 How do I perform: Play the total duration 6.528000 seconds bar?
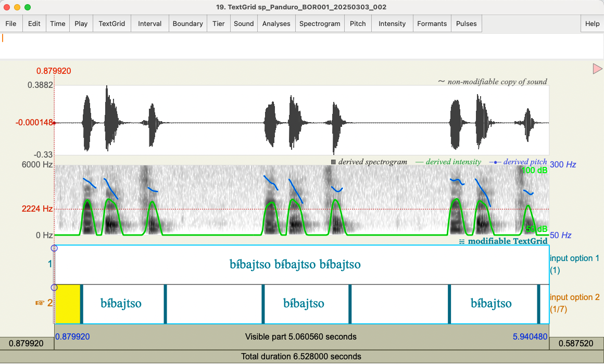301,357
